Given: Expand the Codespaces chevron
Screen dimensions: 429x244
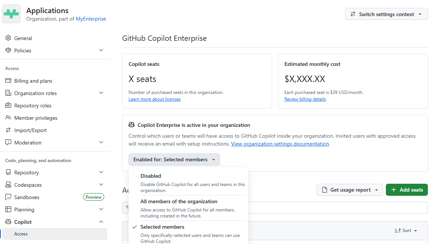Looking at the screenshot, I should pyautogui.click(x=101, y=184).
